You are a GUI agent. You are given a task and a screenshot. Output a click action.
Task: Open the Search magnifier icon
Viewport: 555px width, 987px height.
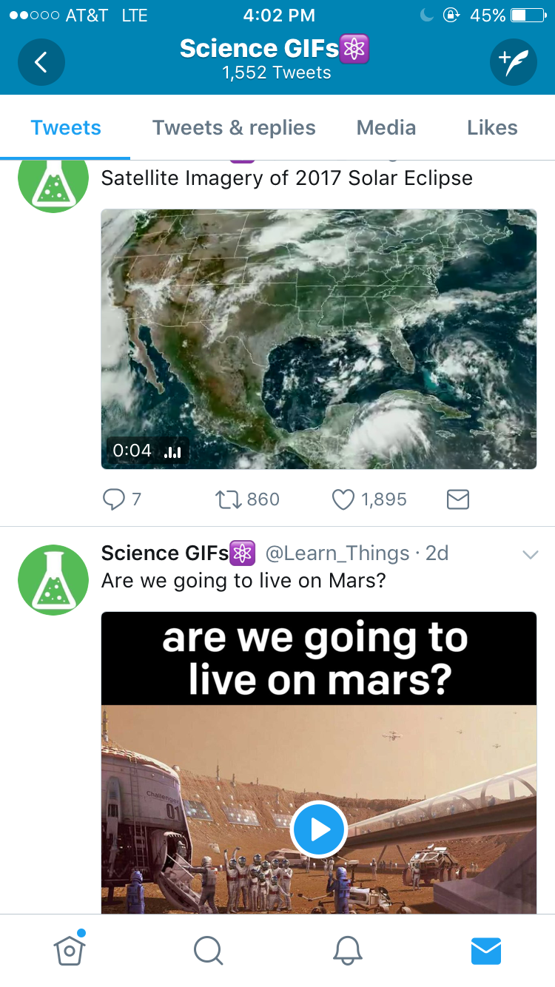pyautogui.click(x=208, y=950)
